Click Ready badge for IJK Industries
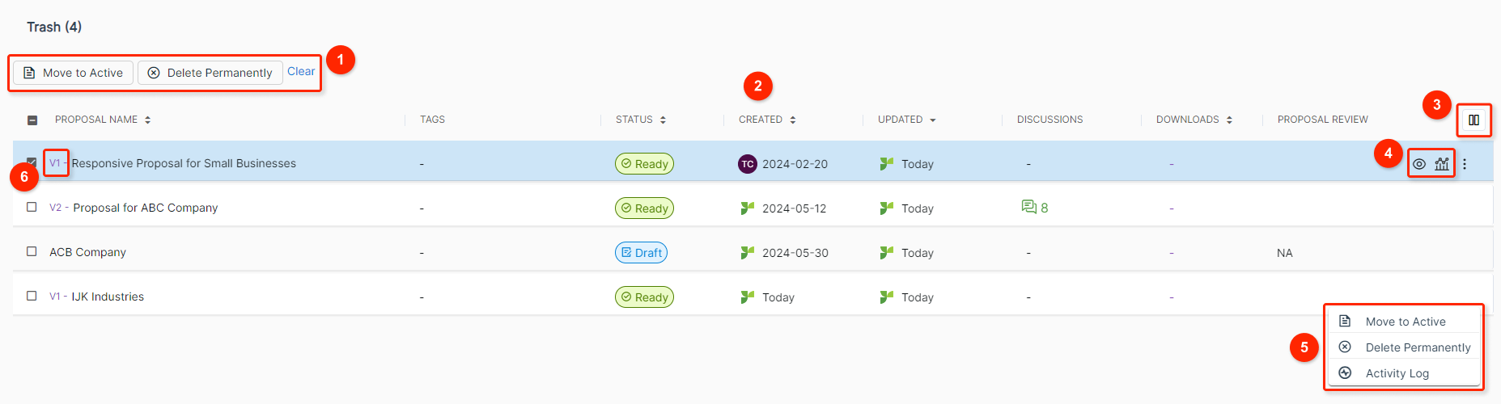Screen dimensions: 1501x404 pos(644,297)
